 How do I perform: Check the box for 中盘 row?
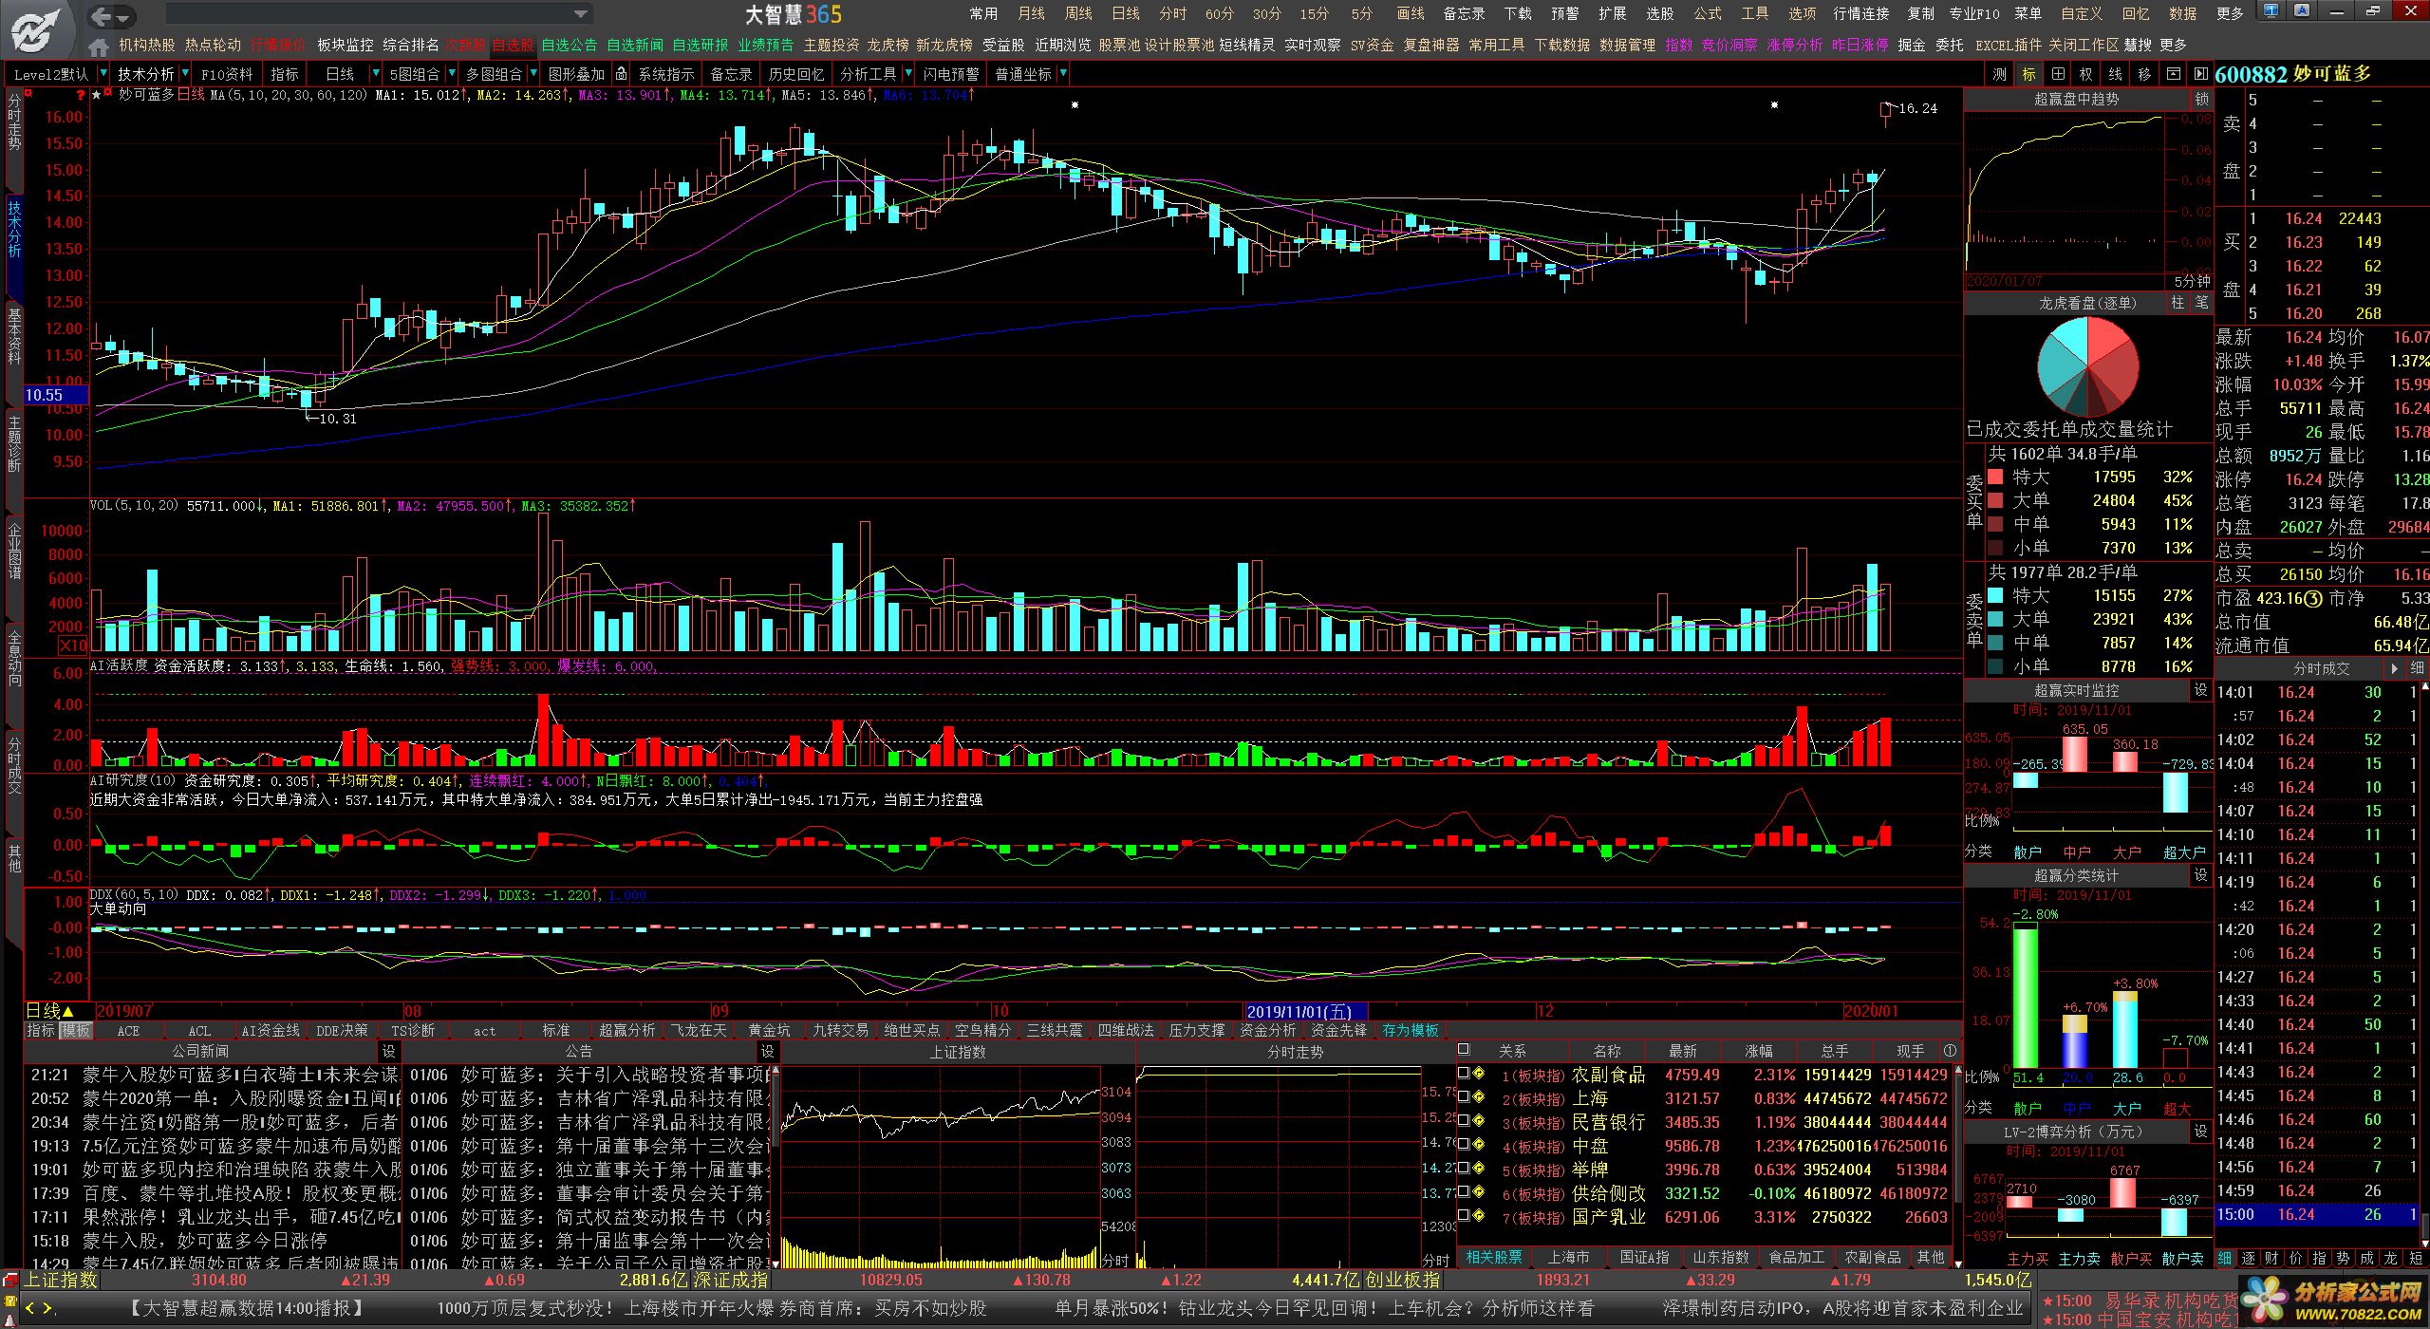click(x=1464, y=1145)
